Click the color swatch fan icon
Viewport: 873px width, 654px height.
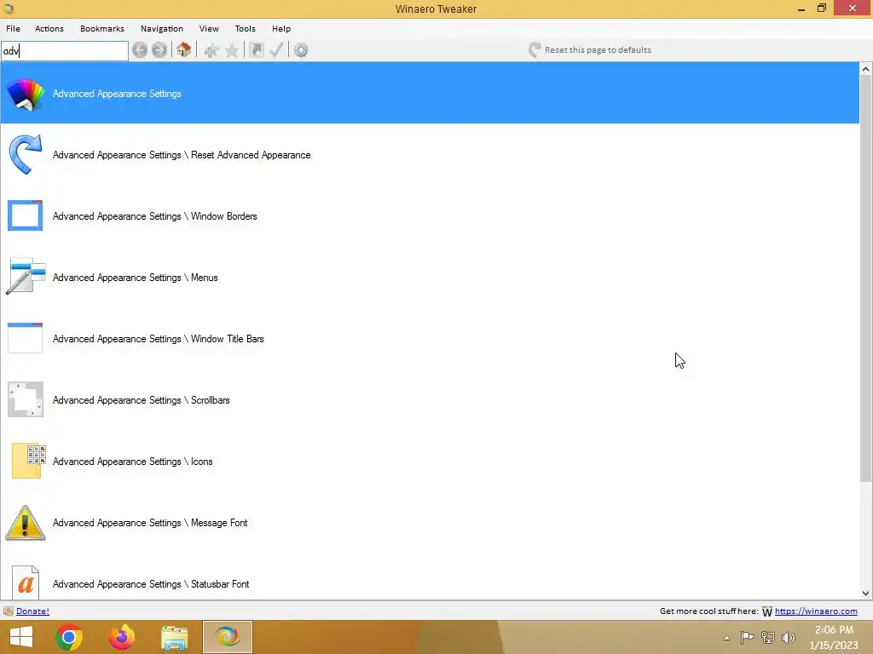(25, 94)
